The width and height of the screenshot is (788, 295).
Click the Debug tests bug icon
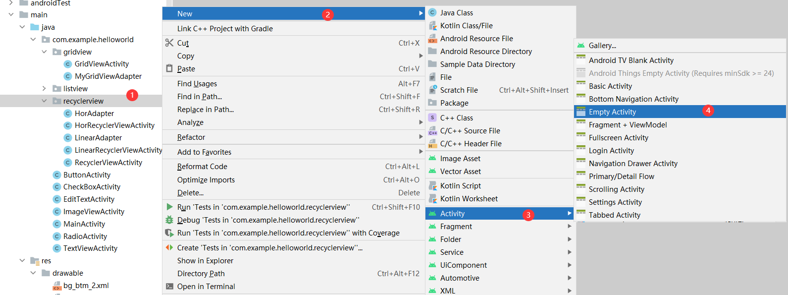point(169,220)
